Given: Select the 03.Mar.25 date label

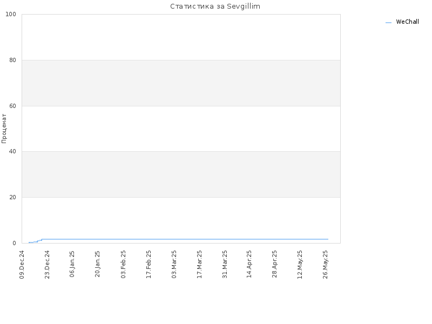Looking at the screenshot, I should [174, 264].
